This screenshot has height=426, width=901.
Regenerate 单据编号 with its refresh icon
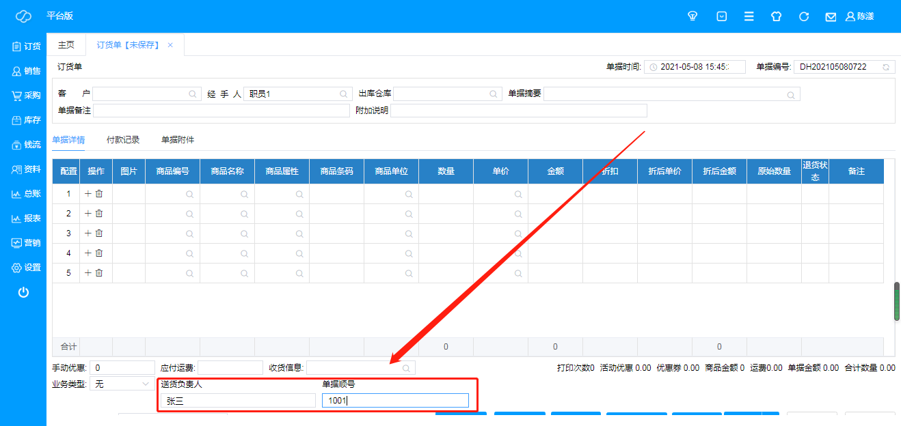coord(886,67)
